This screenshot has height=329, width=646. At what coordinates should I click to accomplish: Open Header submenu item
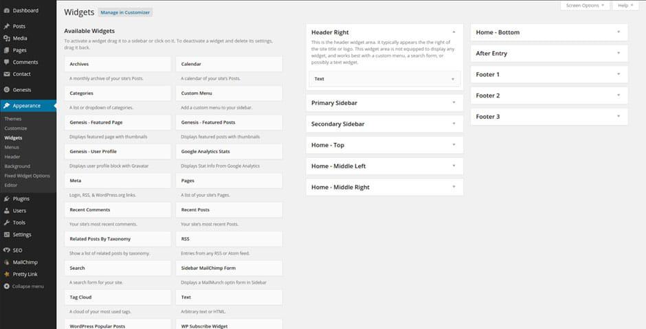coord(12,157)
